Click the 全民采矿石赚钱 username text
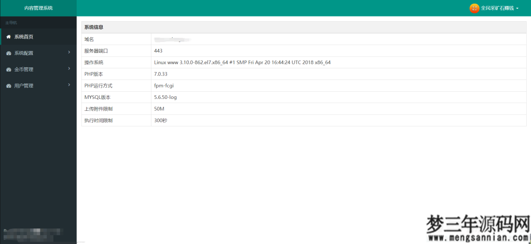 point(497,8)
